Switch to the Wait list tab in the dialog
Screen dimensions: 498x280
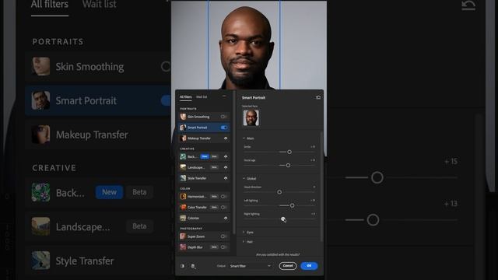(202, 97)
